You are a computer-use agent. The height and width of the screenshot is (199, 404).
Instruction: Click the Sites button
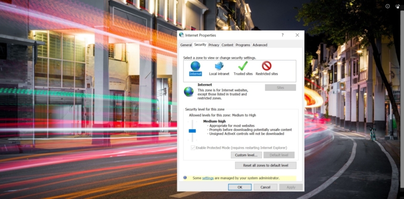click(x=280, y=88)
